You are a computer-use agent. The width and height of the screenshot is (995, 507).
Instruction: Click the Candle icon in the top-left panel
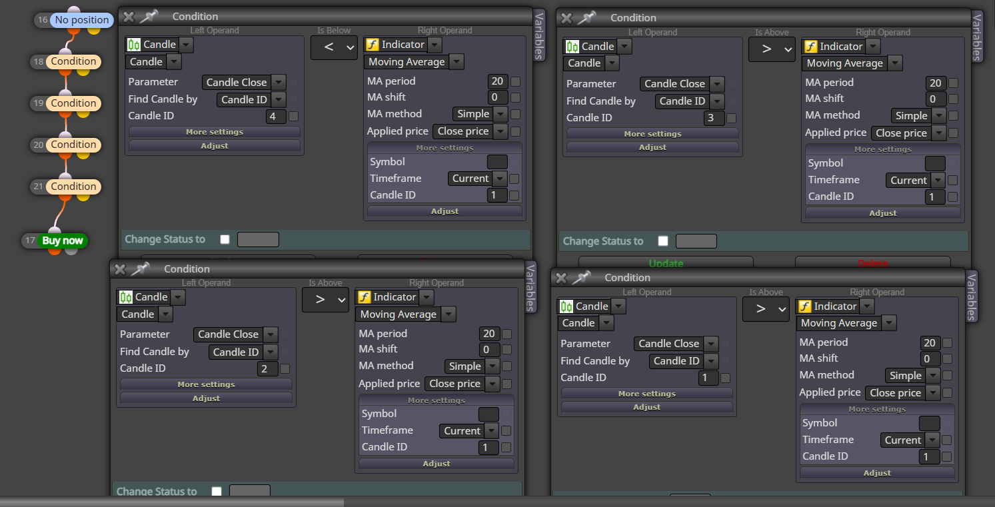pyautogui.click(x=134, y=45)
